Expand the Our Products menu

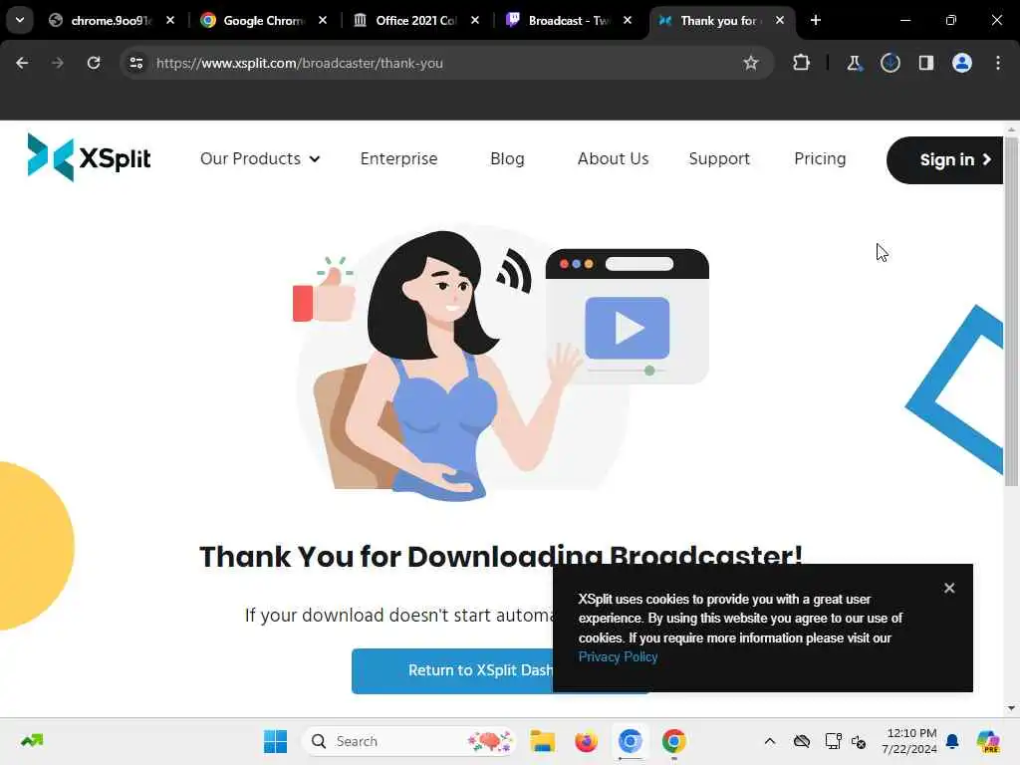(x=260, y=158)
